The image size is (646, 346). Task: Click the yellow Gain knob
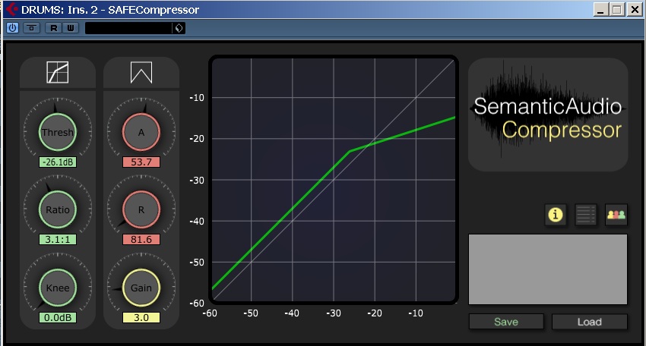(x=141, y=288)
